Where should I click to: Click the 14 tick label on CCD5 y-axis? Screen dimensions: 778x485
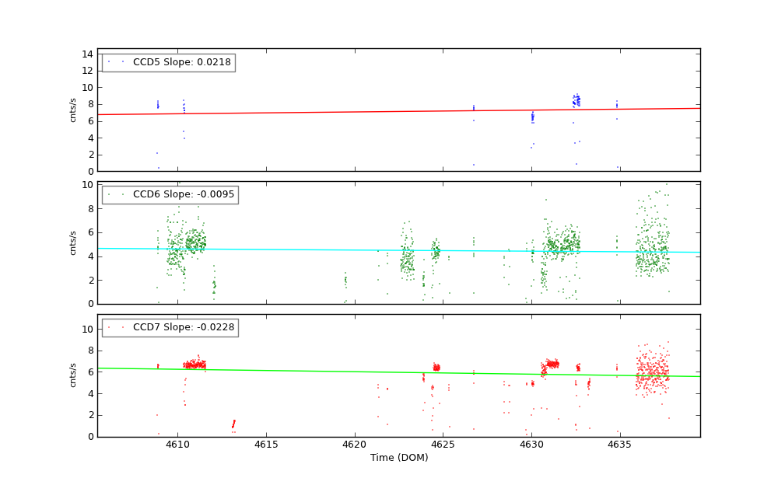[x=86, y=54]
